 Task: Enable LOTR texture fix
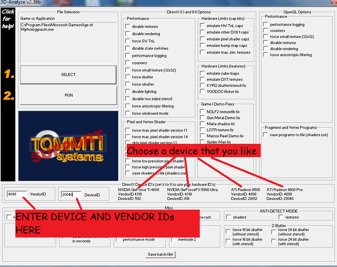coord(202,130)
